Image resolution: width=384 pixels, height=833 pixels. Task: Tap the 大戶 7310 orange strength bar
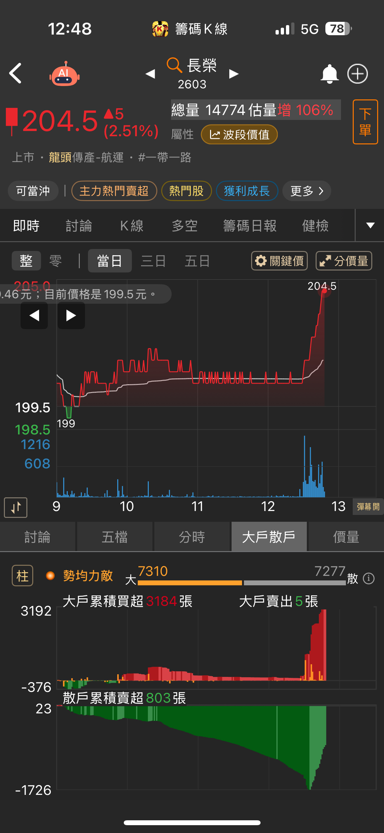190,583
